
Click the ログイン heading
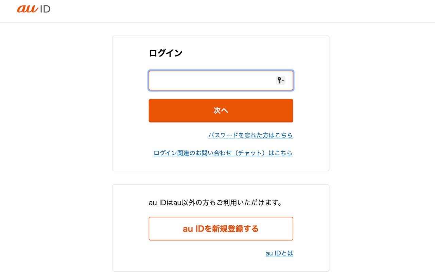pos(166,53)
